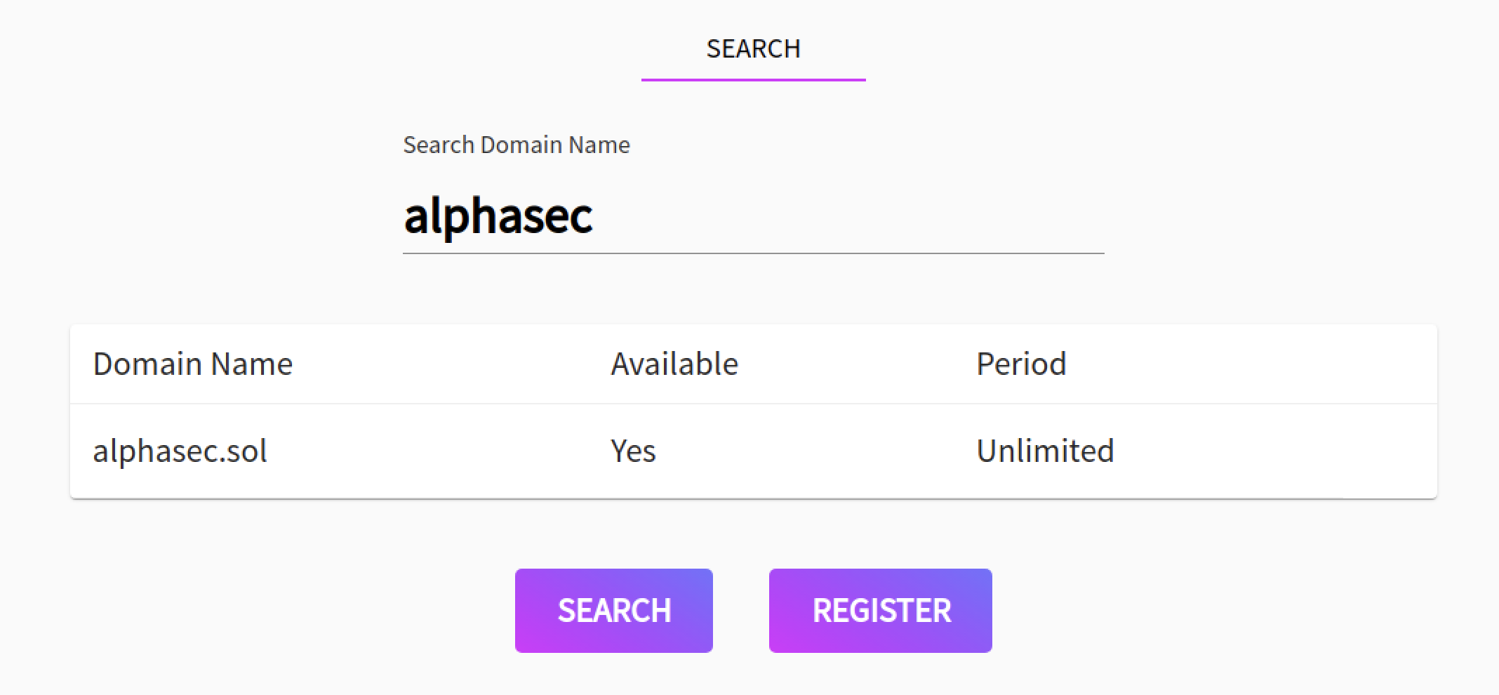Click the Period column header
The width and height of the screenshot is (1499, 695).
(1021, 364)
